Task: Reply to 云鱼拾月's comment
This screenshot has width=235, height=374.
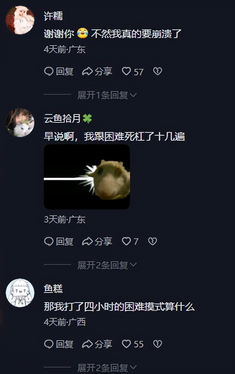Action: click(59, 241)
